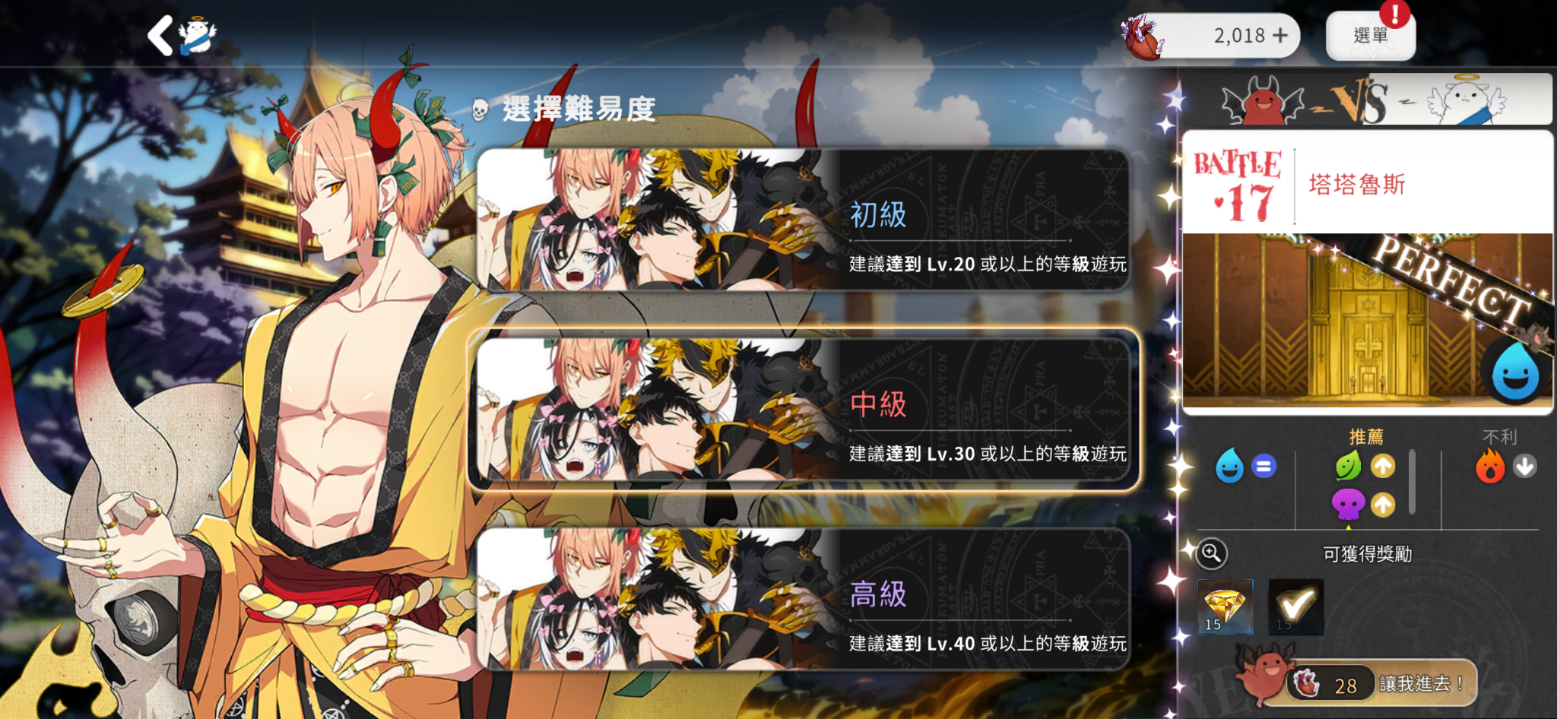The image size is (1557, 719).
Task: Tap the red fire element icon
Action: click(1490, 465)
